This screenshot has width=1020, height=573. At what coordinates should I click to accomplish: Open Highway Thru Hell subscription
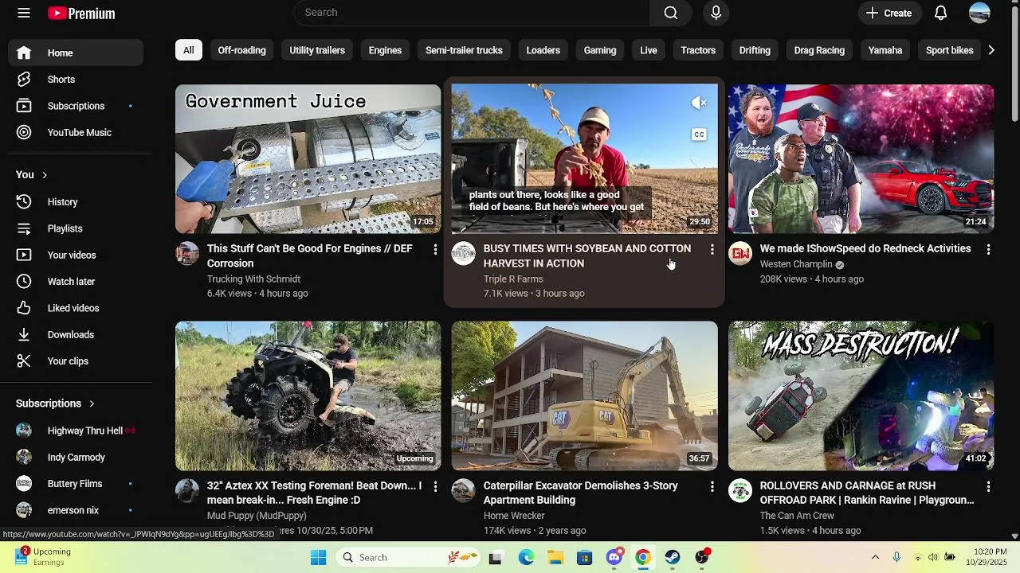click(x=76, y=431)
